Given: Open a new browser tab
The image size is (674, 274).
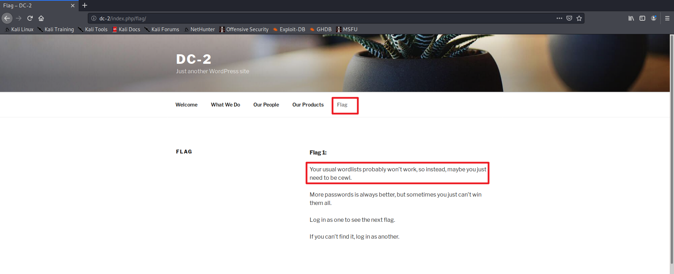Looking at the screenshot, I should (85, 5).
